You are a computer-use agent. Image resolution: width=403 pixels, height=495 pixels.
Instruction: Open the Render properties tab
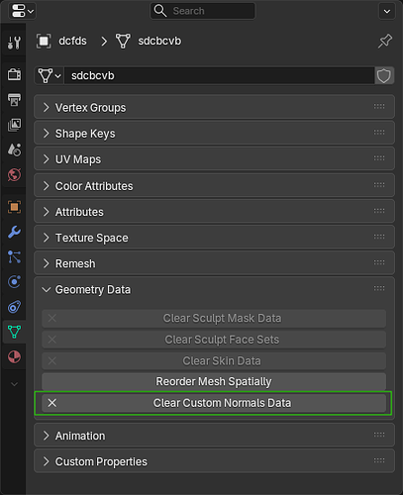tap(14, 74)
